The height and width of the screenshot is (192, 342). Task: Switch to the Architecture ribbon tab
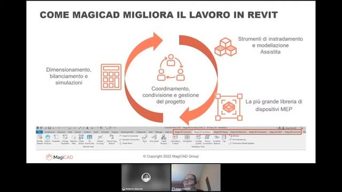(50, 132)
